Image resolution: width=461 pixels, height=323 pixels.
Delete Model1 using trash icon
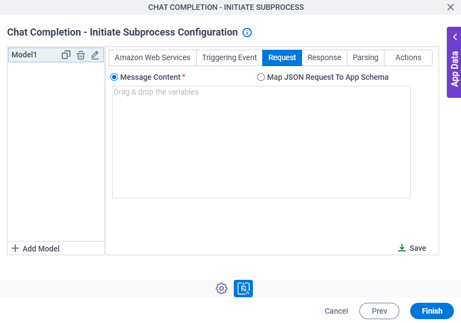pos(81,55)
